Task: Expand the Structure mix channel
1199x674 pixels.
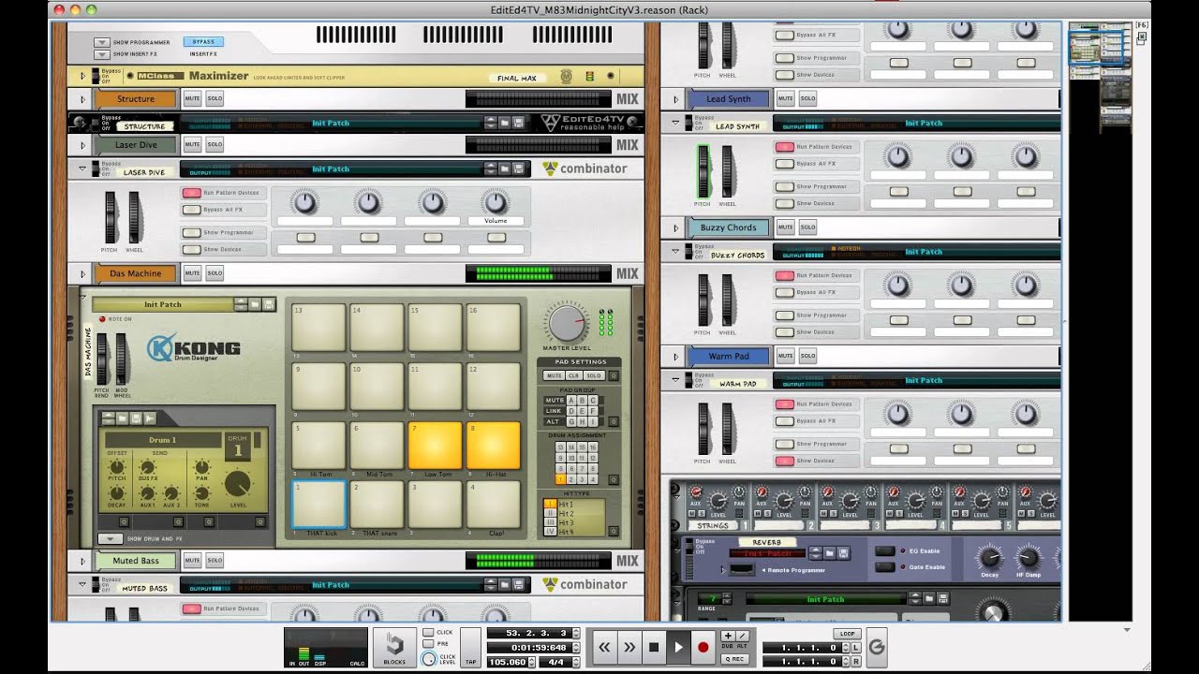Action: pyautogui.click(x=82, y=99)
